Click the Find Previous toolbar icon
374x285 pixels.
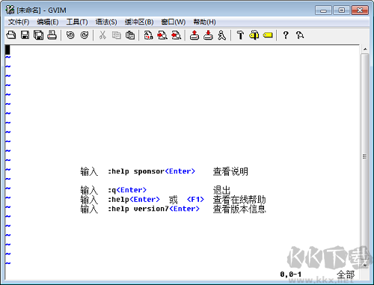(176, 35)
